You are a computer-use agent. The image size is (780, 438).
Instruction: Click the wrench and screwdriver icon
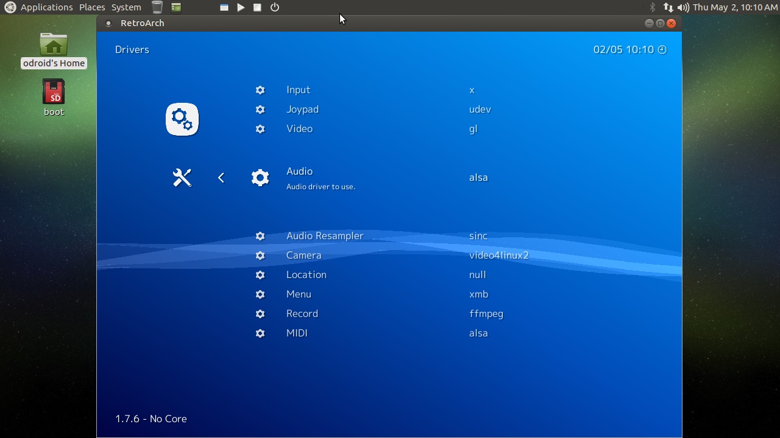point(182,178)
